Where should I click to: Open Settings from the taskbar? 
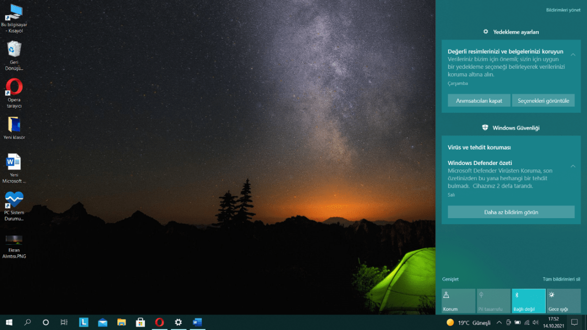tap(178, 322)
